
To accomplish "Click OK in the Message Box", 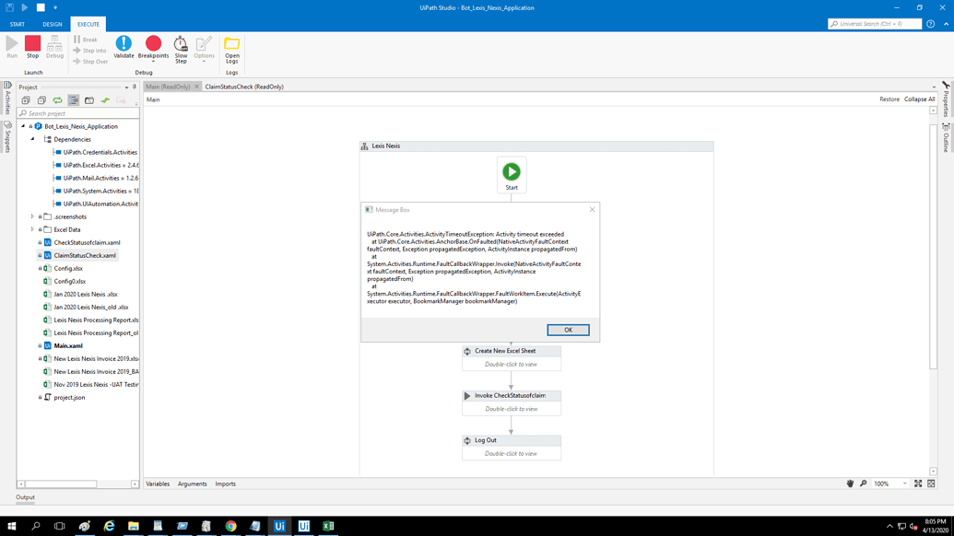I will pos(568,330).
